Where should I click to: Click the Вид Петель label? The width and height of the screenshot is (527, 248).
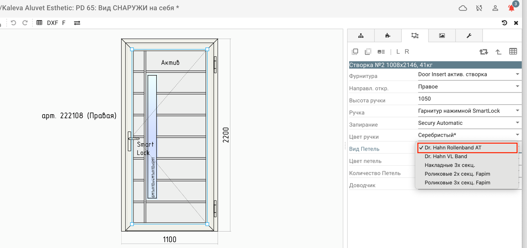coord(364,149)
